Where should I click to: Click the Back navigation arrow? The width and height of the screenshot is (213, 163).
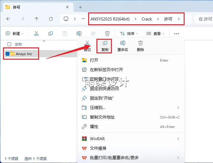8,19
